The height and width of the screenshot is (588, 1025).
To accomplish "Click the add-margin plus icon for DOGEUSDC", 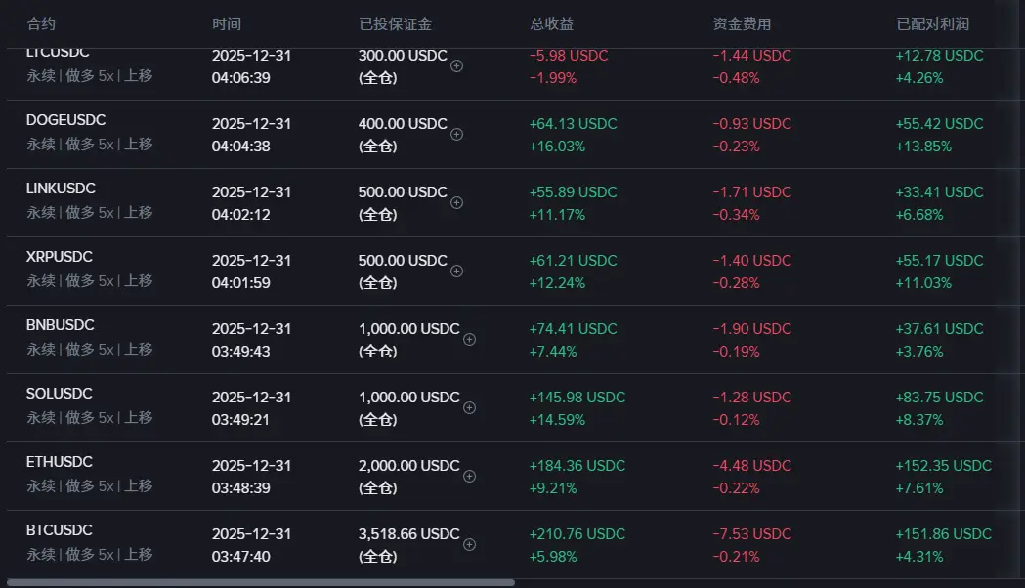I will click(x=456, y=135).
